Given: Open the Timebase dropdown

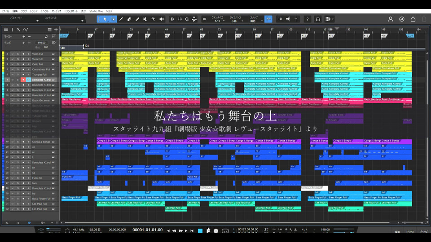Looking at the screenshot, I should (236, 19).
